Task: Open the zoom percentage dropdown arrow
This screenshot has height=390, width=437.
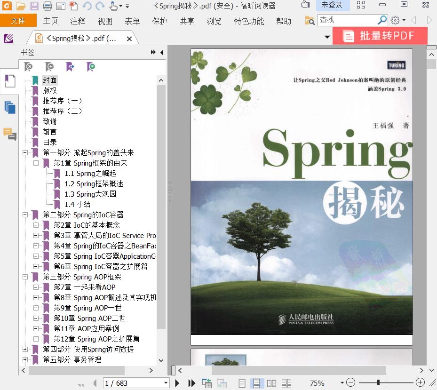Action: pyautogui.click(x=342, y=383)
